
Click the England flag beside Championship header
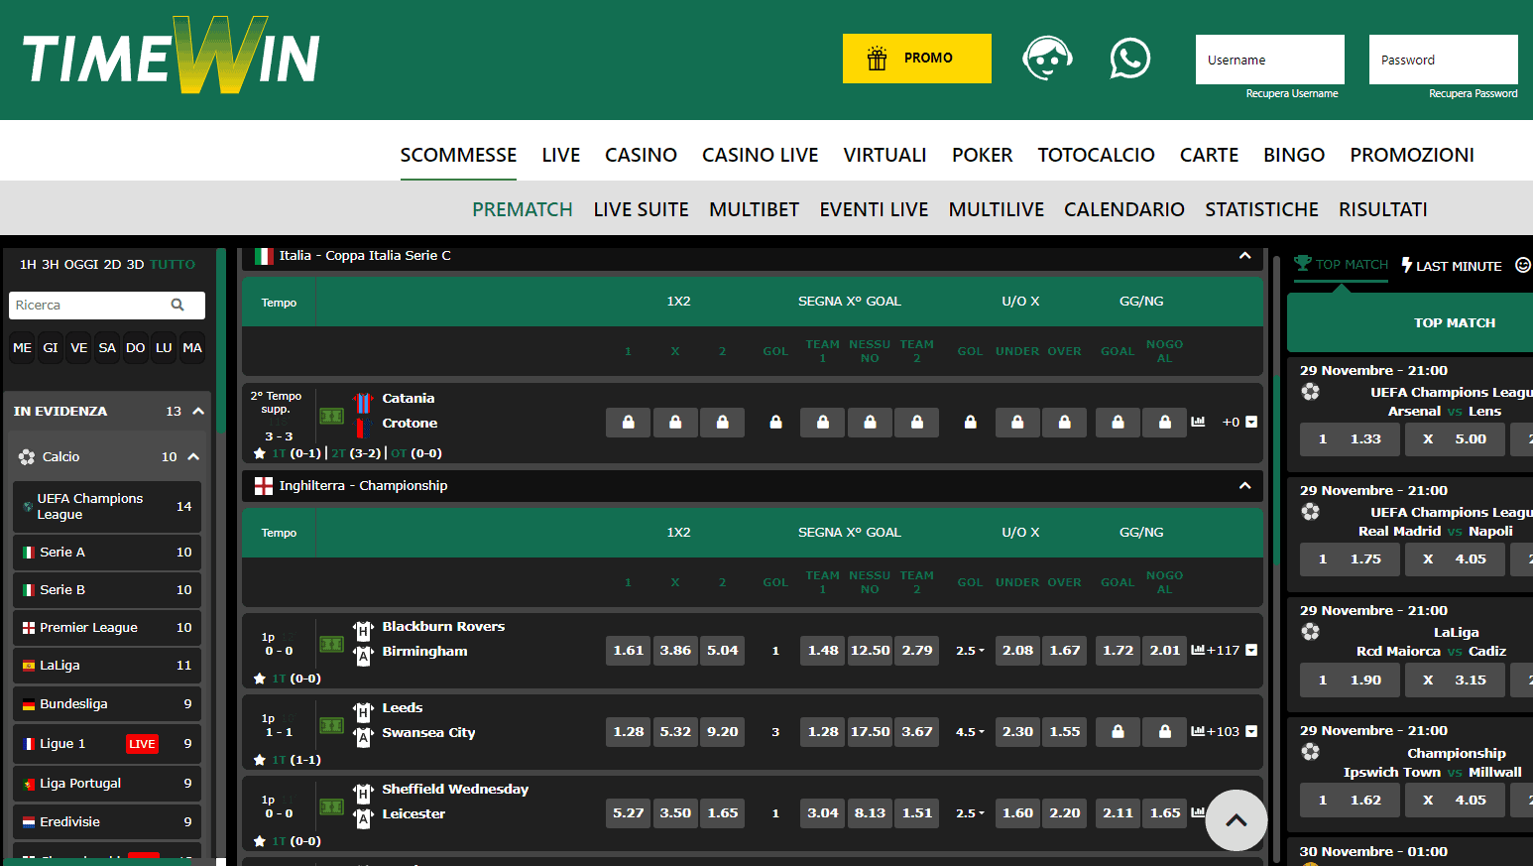coord(264,486)
